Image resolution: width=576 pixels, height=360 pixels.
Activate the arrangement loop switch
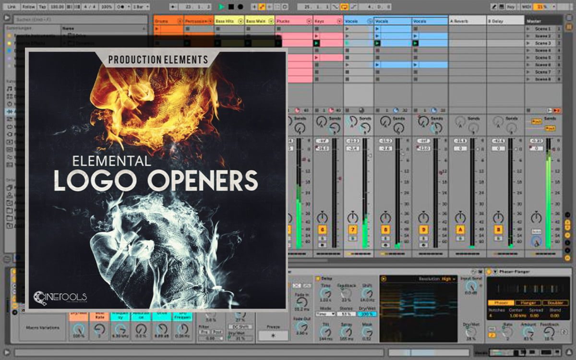click(344, 7)
